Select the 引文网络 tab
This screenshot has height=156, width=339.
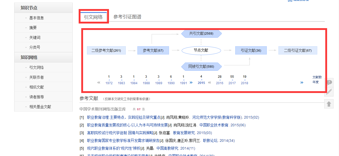93,16
